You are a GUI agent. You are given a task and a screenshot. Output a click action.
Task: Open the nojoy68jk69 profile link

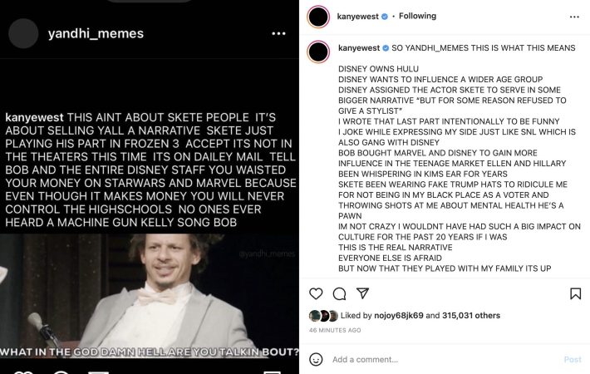pyautogui.click(x=401, y=316)
